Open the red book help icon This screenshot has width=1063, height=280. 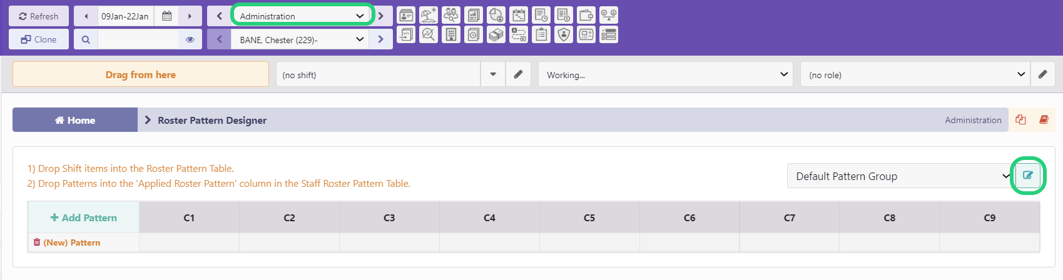coord(1044,119)
